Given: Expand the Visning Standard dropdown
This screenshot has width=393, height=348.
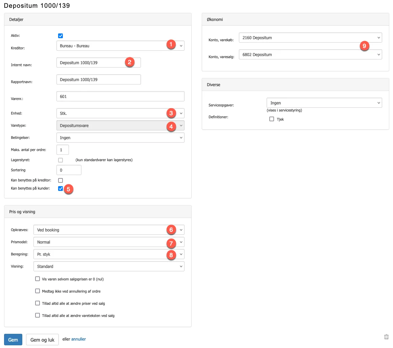Looking at the screenshot, I should (x=108, y=267).
